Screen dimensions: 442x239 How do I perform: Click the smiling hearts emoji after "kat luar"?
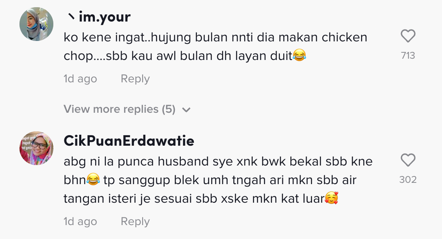pos(331,198)
